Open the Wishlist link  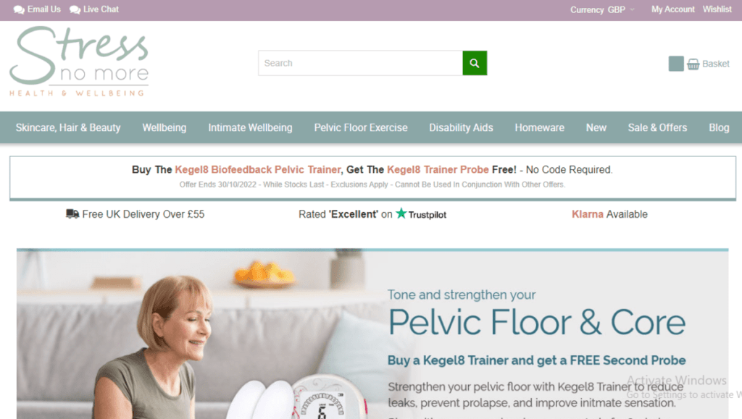717,9
